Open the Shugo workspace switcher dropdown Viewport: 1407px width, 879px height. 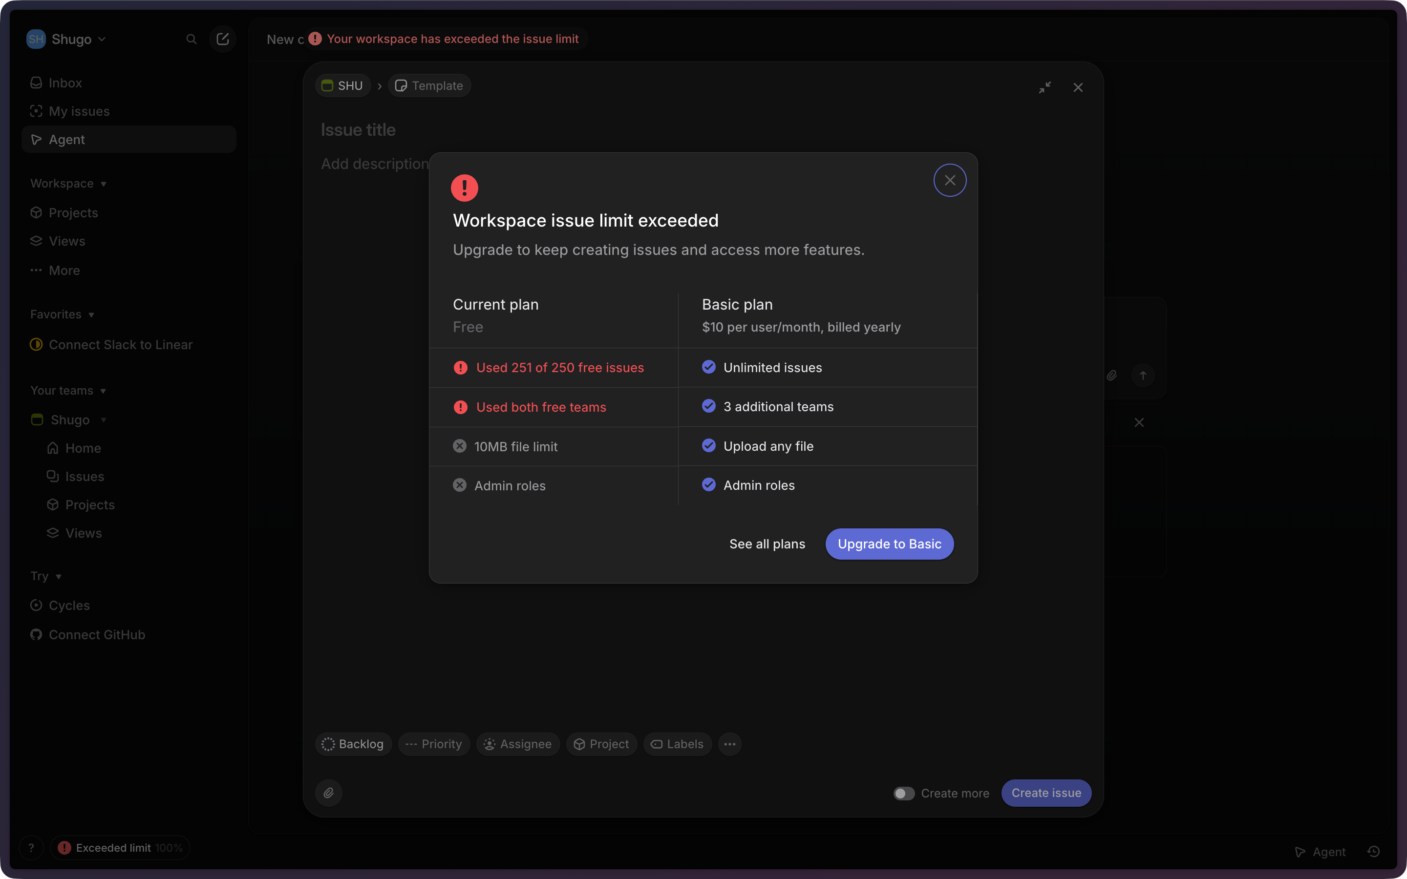66,39
